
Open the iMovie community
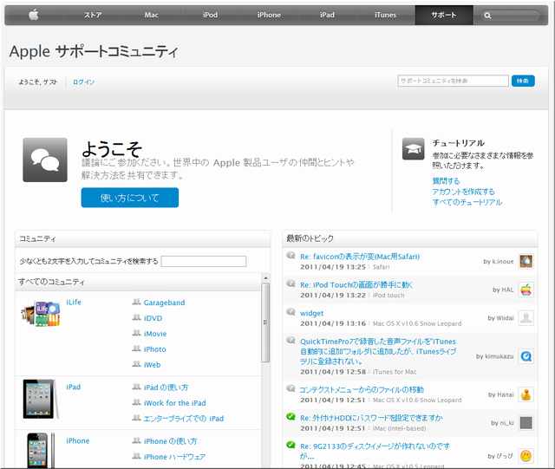pos(155,334)
